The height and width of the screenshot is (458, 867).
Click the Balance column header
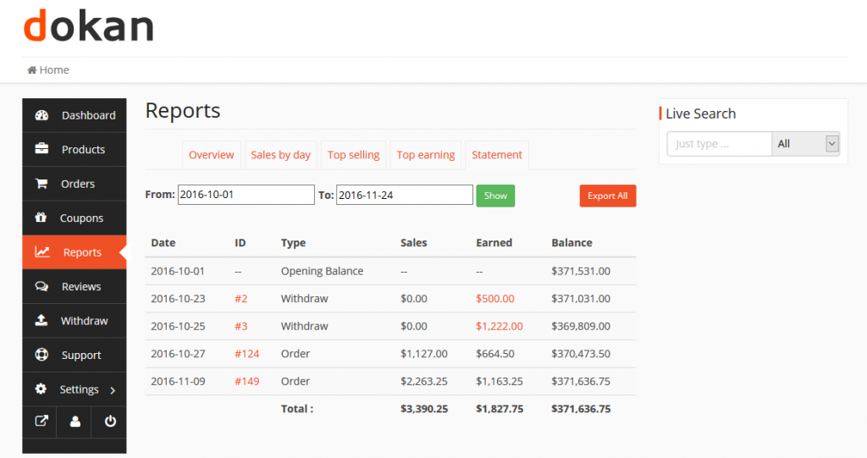tap(572, 243)
